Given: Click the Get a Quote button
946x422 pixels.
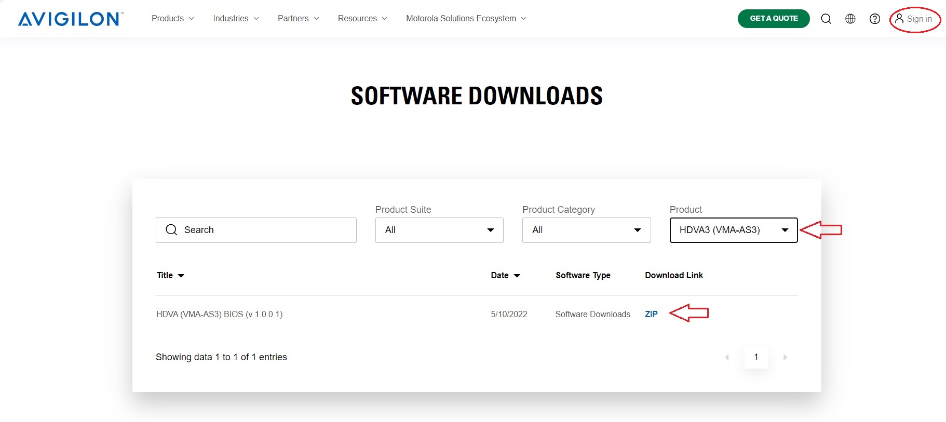Looking at the screenshot, I should pos(773,19).
